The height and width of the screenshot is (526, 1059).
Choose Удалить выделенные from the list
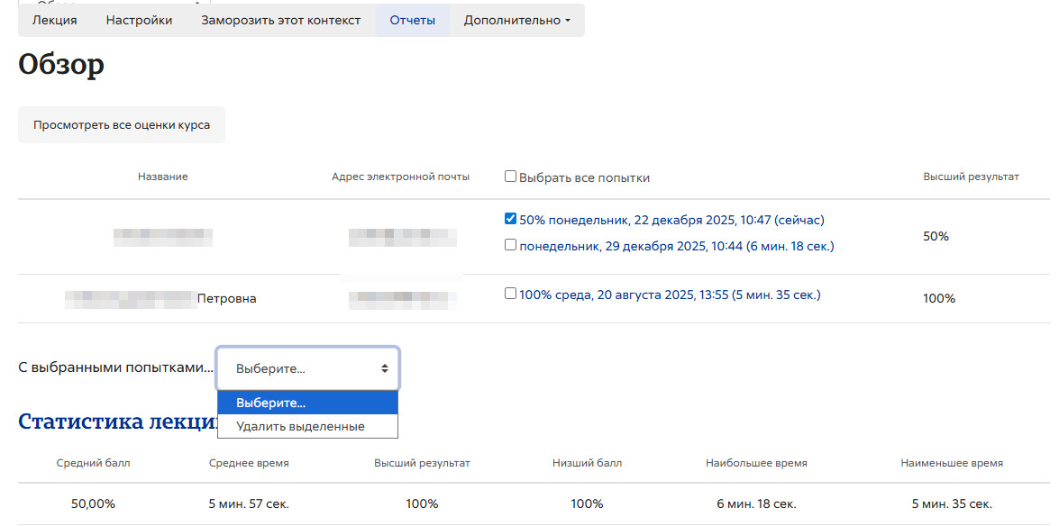click(x=300, y=426)
